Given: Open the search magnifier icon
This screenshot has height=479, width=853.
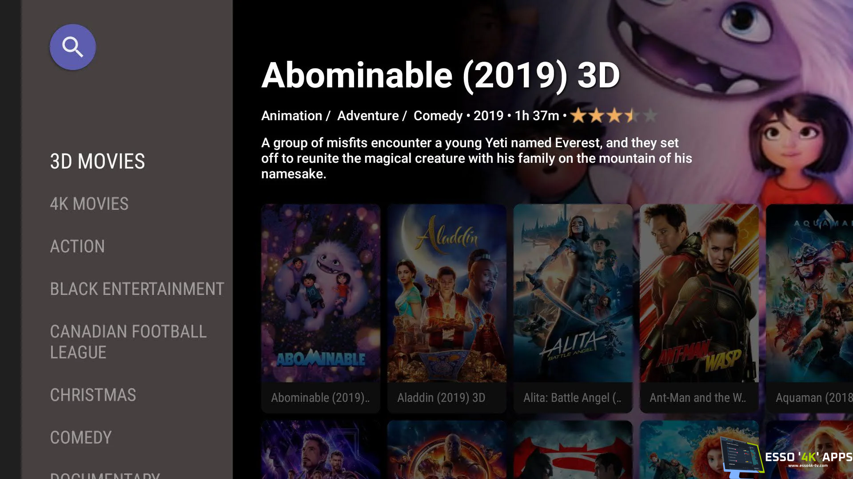Looking at the screenshot, I should (x=72, y=47).
